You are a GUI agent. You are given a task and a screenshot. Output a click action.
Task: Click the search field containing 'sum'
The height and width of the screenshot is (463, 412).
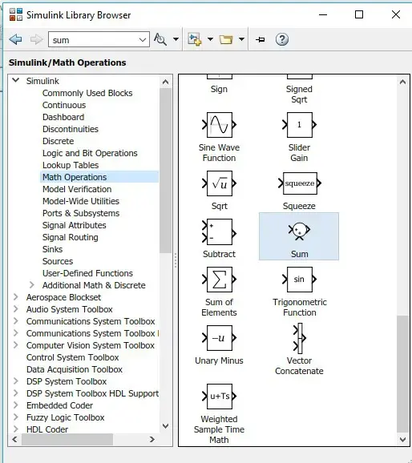[99, 39]
